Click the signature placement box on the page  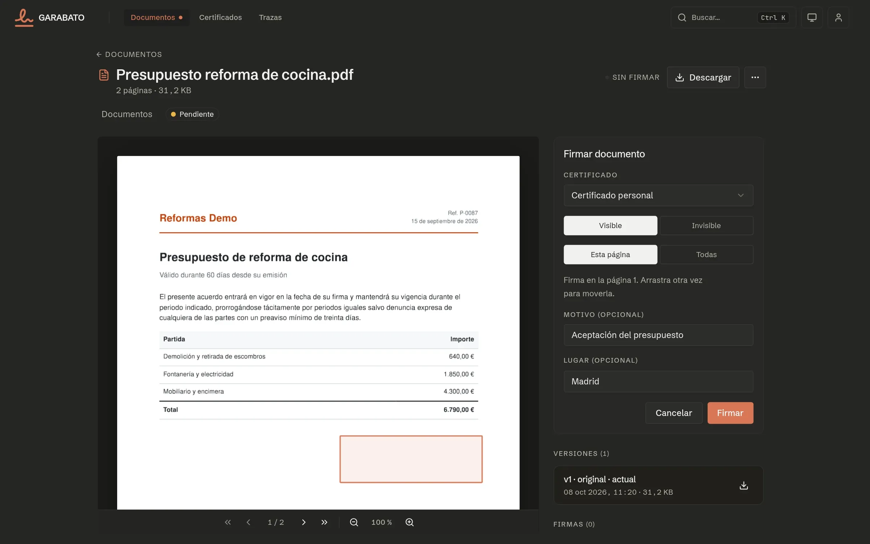(411, 459)
